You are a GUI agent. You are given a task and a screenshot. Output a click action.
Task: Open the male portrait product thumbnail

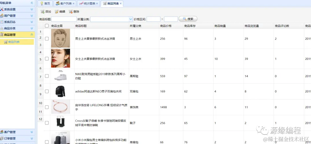(60, 38)
